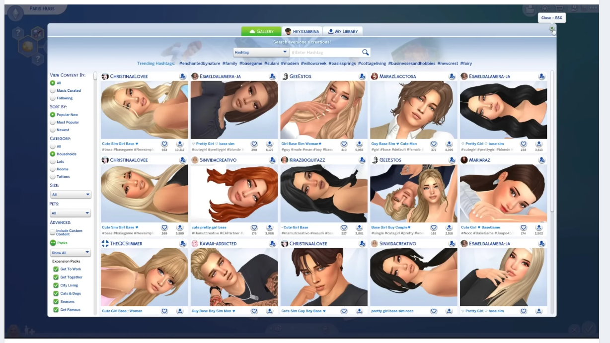Download the 'Girl Base Sim Woman' household
The height and width of the screenshot is (343, 610).
point(359,144)
